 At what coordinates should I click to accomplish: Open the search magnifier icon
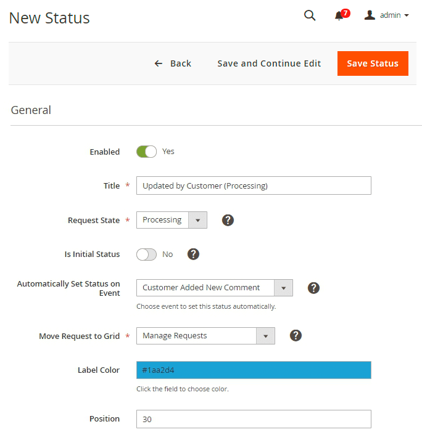(x=310, y=15)
